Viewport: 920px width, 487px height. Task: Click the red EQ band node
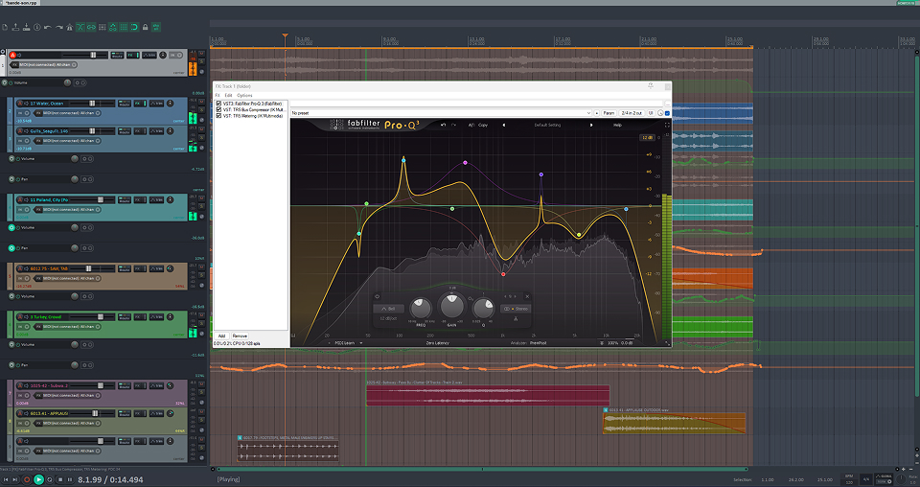coord(503,274)
